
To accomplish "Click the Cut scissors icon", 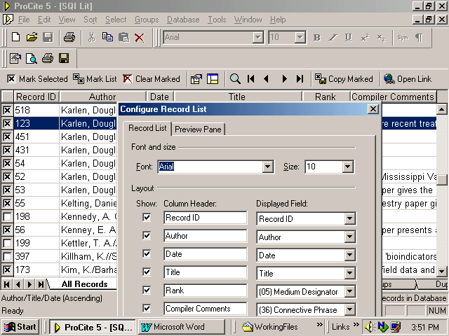I will [x=91, y=37].
